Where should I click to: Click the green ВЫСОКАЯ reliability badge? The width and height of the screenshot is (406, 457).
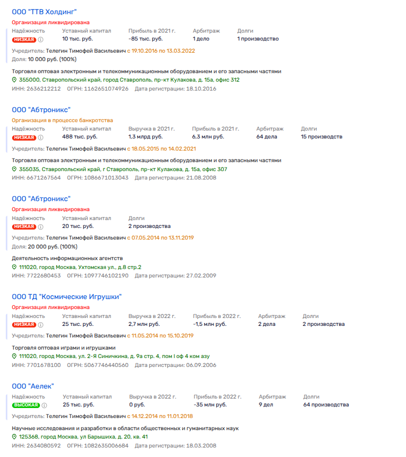26,405
